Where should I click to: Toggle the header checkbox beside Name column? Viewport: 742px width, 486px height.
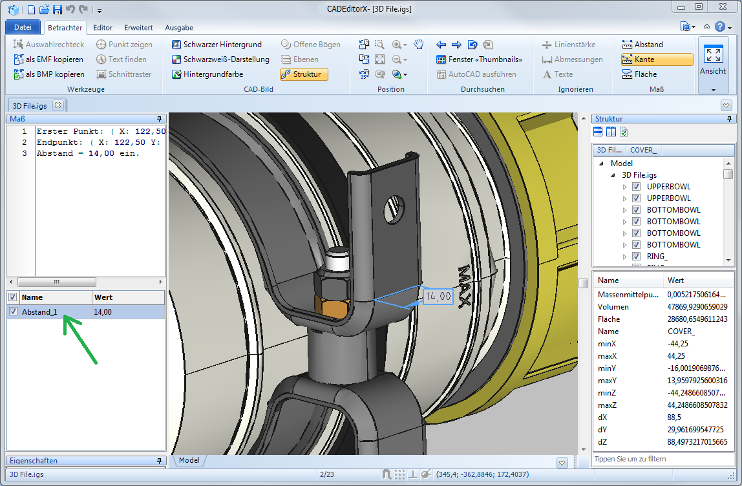13,297
